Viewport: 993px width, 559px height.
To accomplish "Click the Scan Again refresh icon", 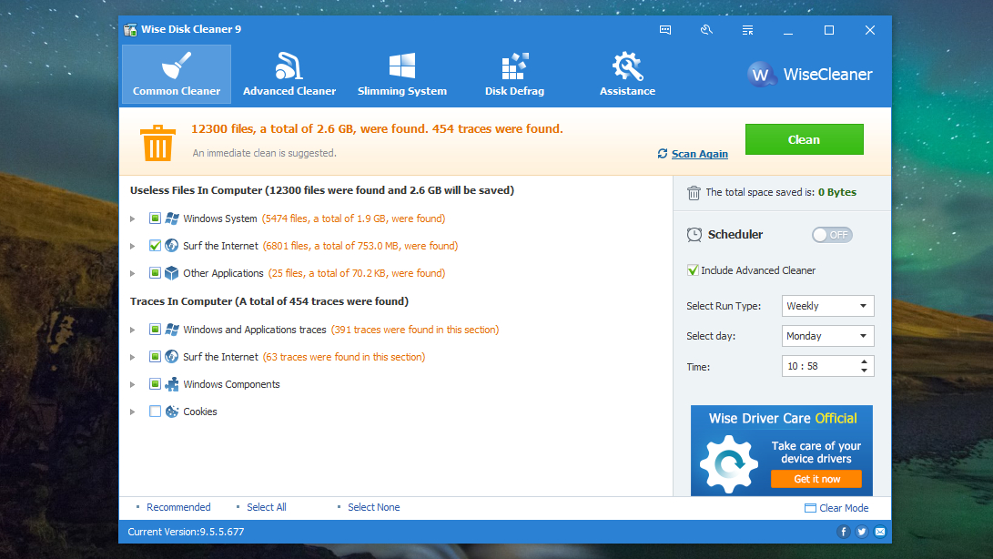I will (x=663, y=153).
